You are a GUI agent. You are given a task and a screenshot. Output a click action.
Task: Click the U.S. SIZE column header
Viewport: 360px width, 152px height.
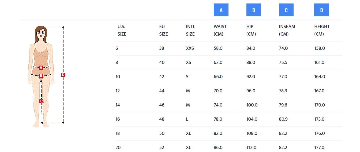(122, 30)
